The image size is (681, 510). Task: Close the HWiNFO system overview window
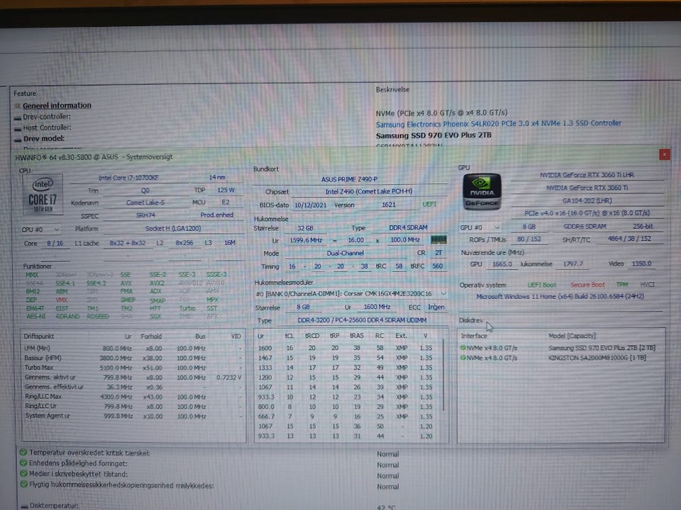[664, 154]
